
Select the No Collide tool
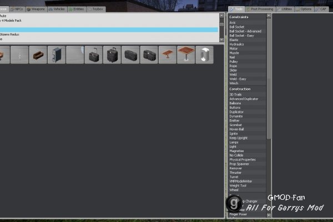(247, 155)
